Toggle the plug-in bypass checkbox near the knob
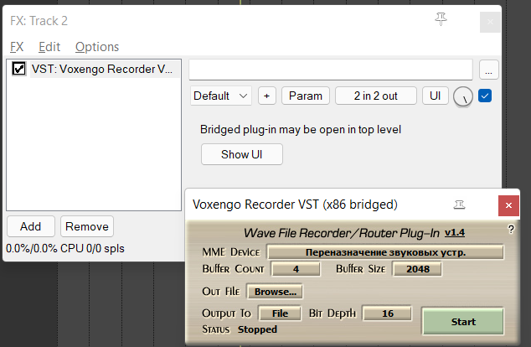This screenshot has width=531, height=347. click(x=485, y=96)
